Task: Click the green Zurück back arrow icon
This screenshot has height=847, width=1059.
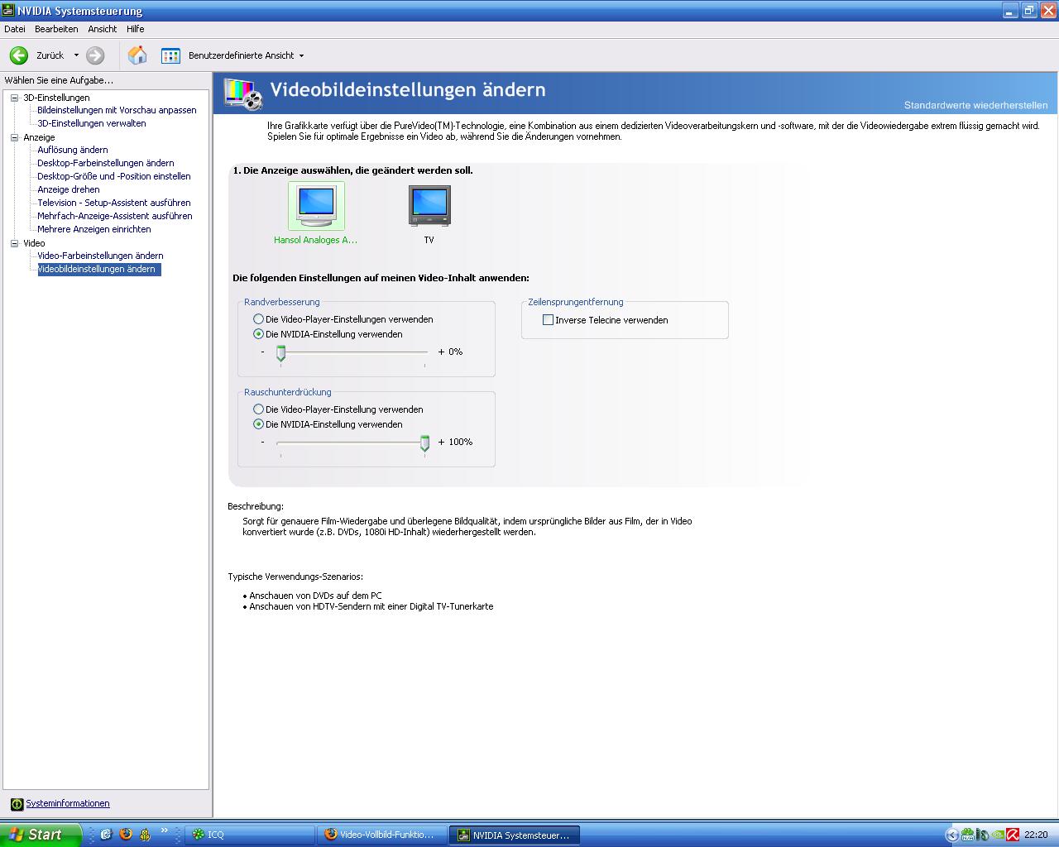Action: [19, 55]
